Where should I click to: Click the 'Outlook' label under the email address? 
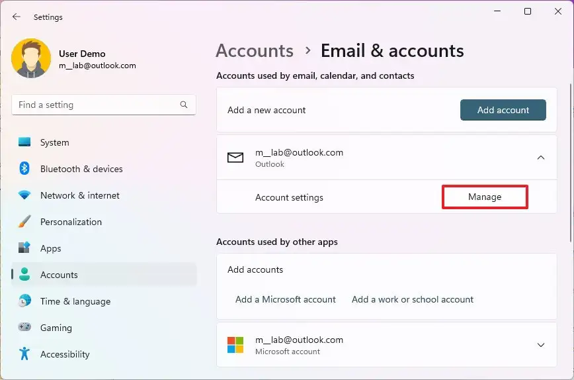coord(270,164)
